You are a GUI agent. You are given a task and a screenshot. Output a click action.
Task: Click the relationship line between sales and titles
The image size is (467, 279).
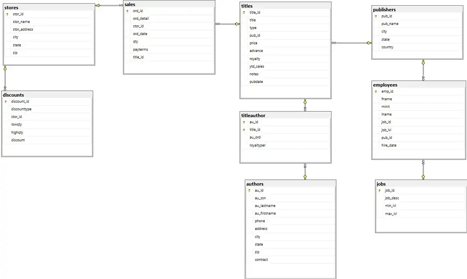pyautogui.click(x=227, y=24)
